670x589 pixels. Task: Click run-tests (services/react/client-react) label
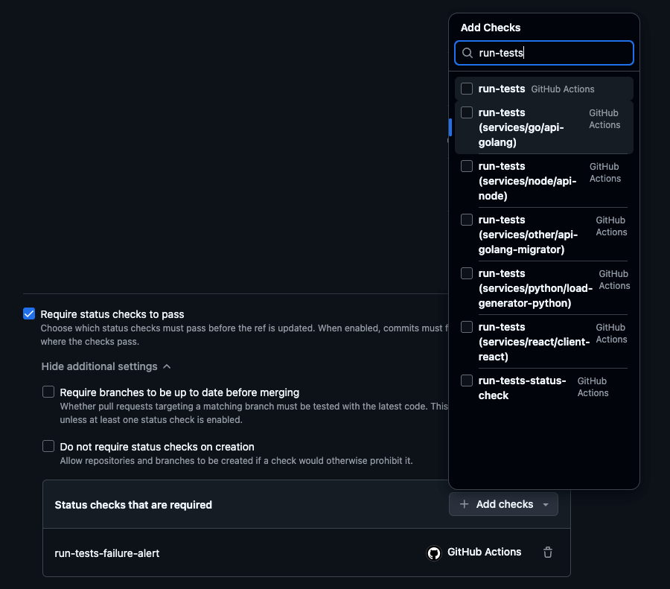534,342
